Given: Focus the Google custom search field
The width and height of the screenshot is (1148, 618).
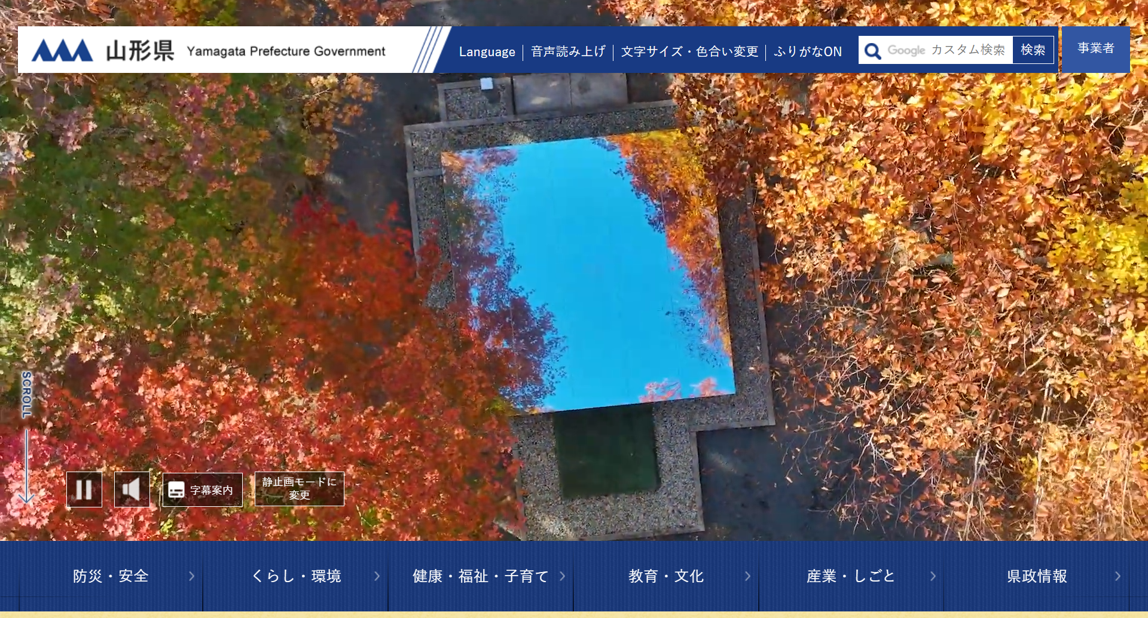Looking at the screenshot, I should coord(948,50).
